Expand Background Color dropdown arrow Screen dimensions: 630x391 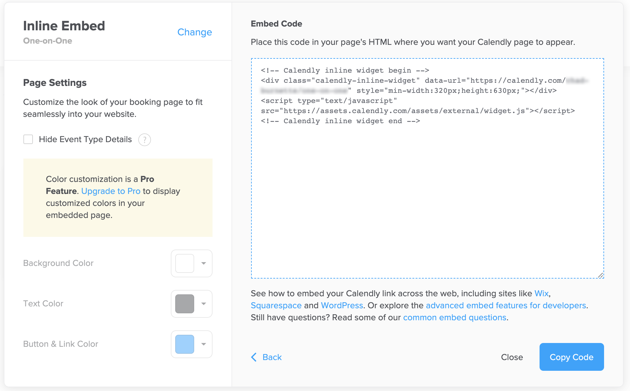pos(204,263)
